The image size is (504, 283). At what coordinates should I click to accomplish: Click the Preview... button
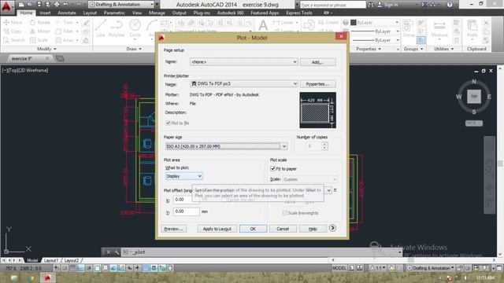coord(173,229)
